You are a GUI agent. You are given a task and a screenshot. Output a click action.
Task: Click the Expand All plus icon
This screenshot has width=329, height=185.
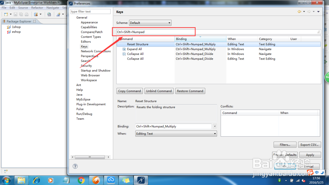124,49
